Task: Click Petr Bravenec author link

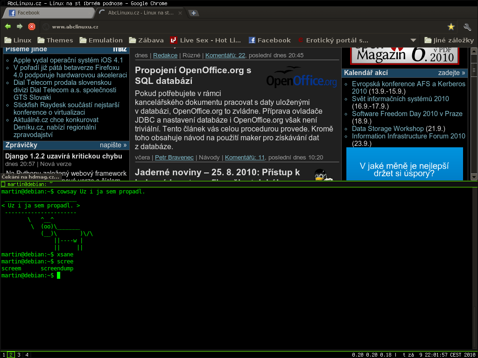Action: (175, 158)
